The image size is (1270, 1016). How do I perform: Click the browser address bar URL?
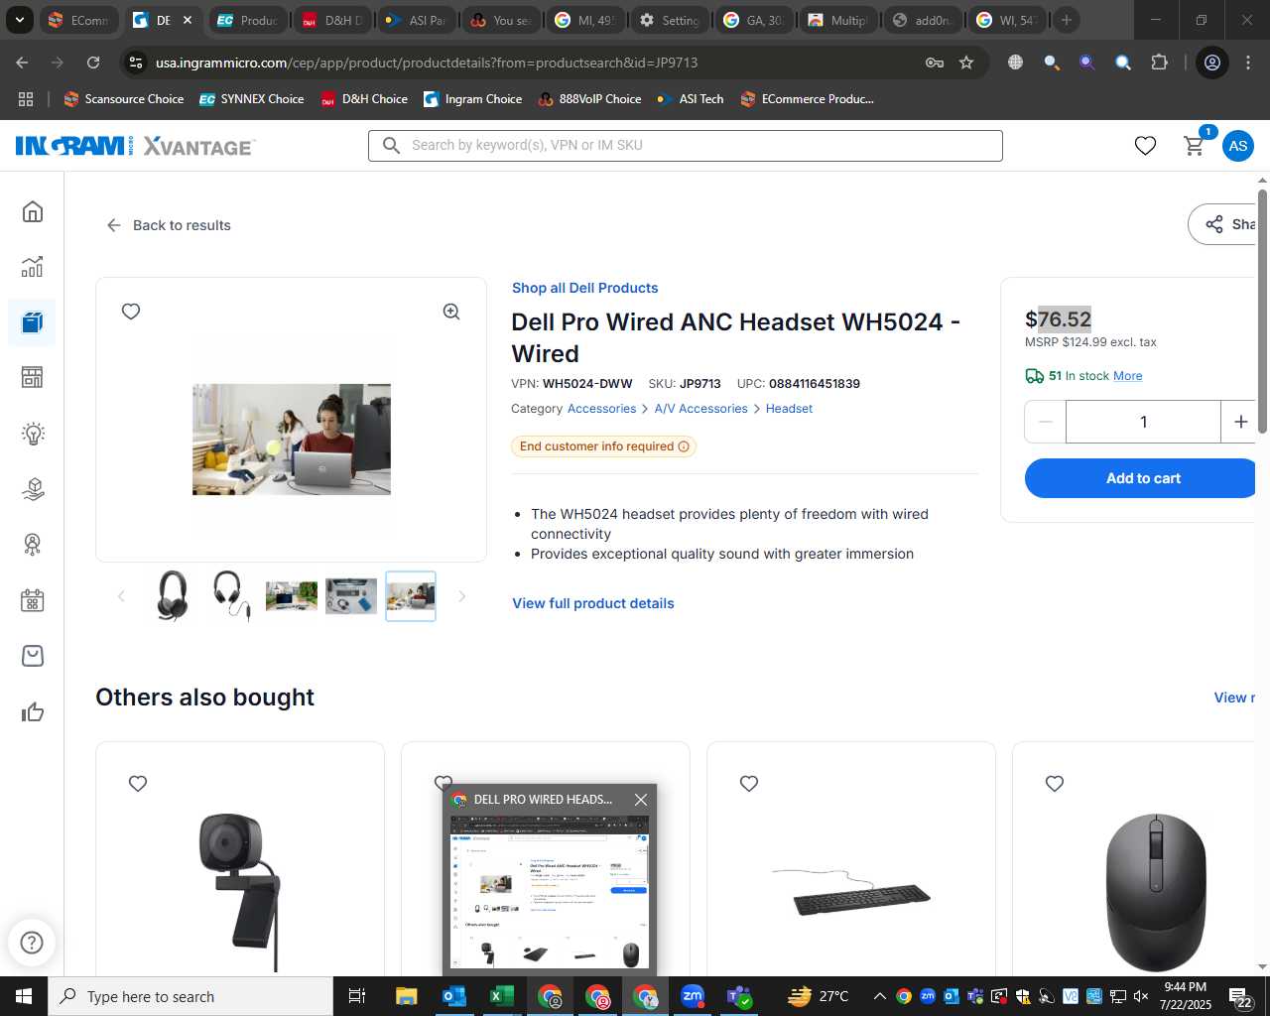[427, 63]
